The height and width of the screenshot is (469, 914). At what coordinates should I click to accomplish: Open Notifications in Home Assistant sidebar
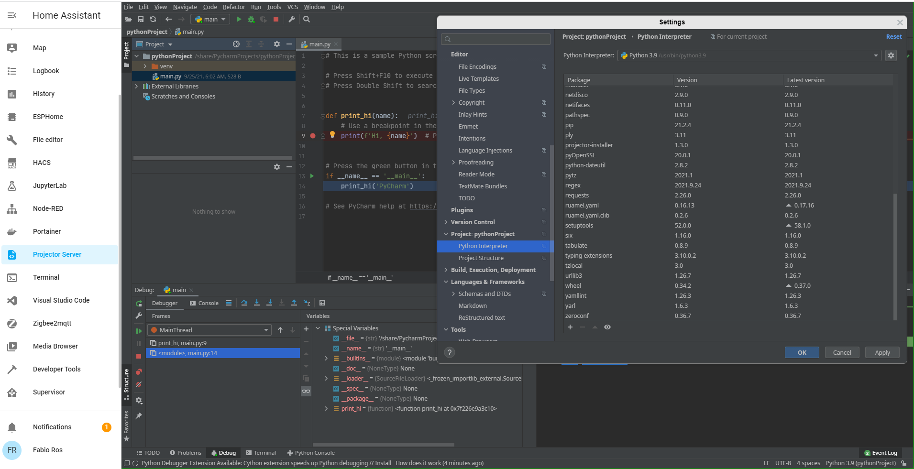pos(60,427)
